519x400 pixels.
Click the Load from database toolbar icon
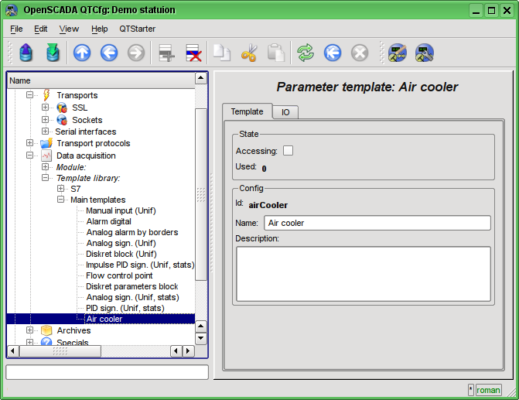click(26, 53)
